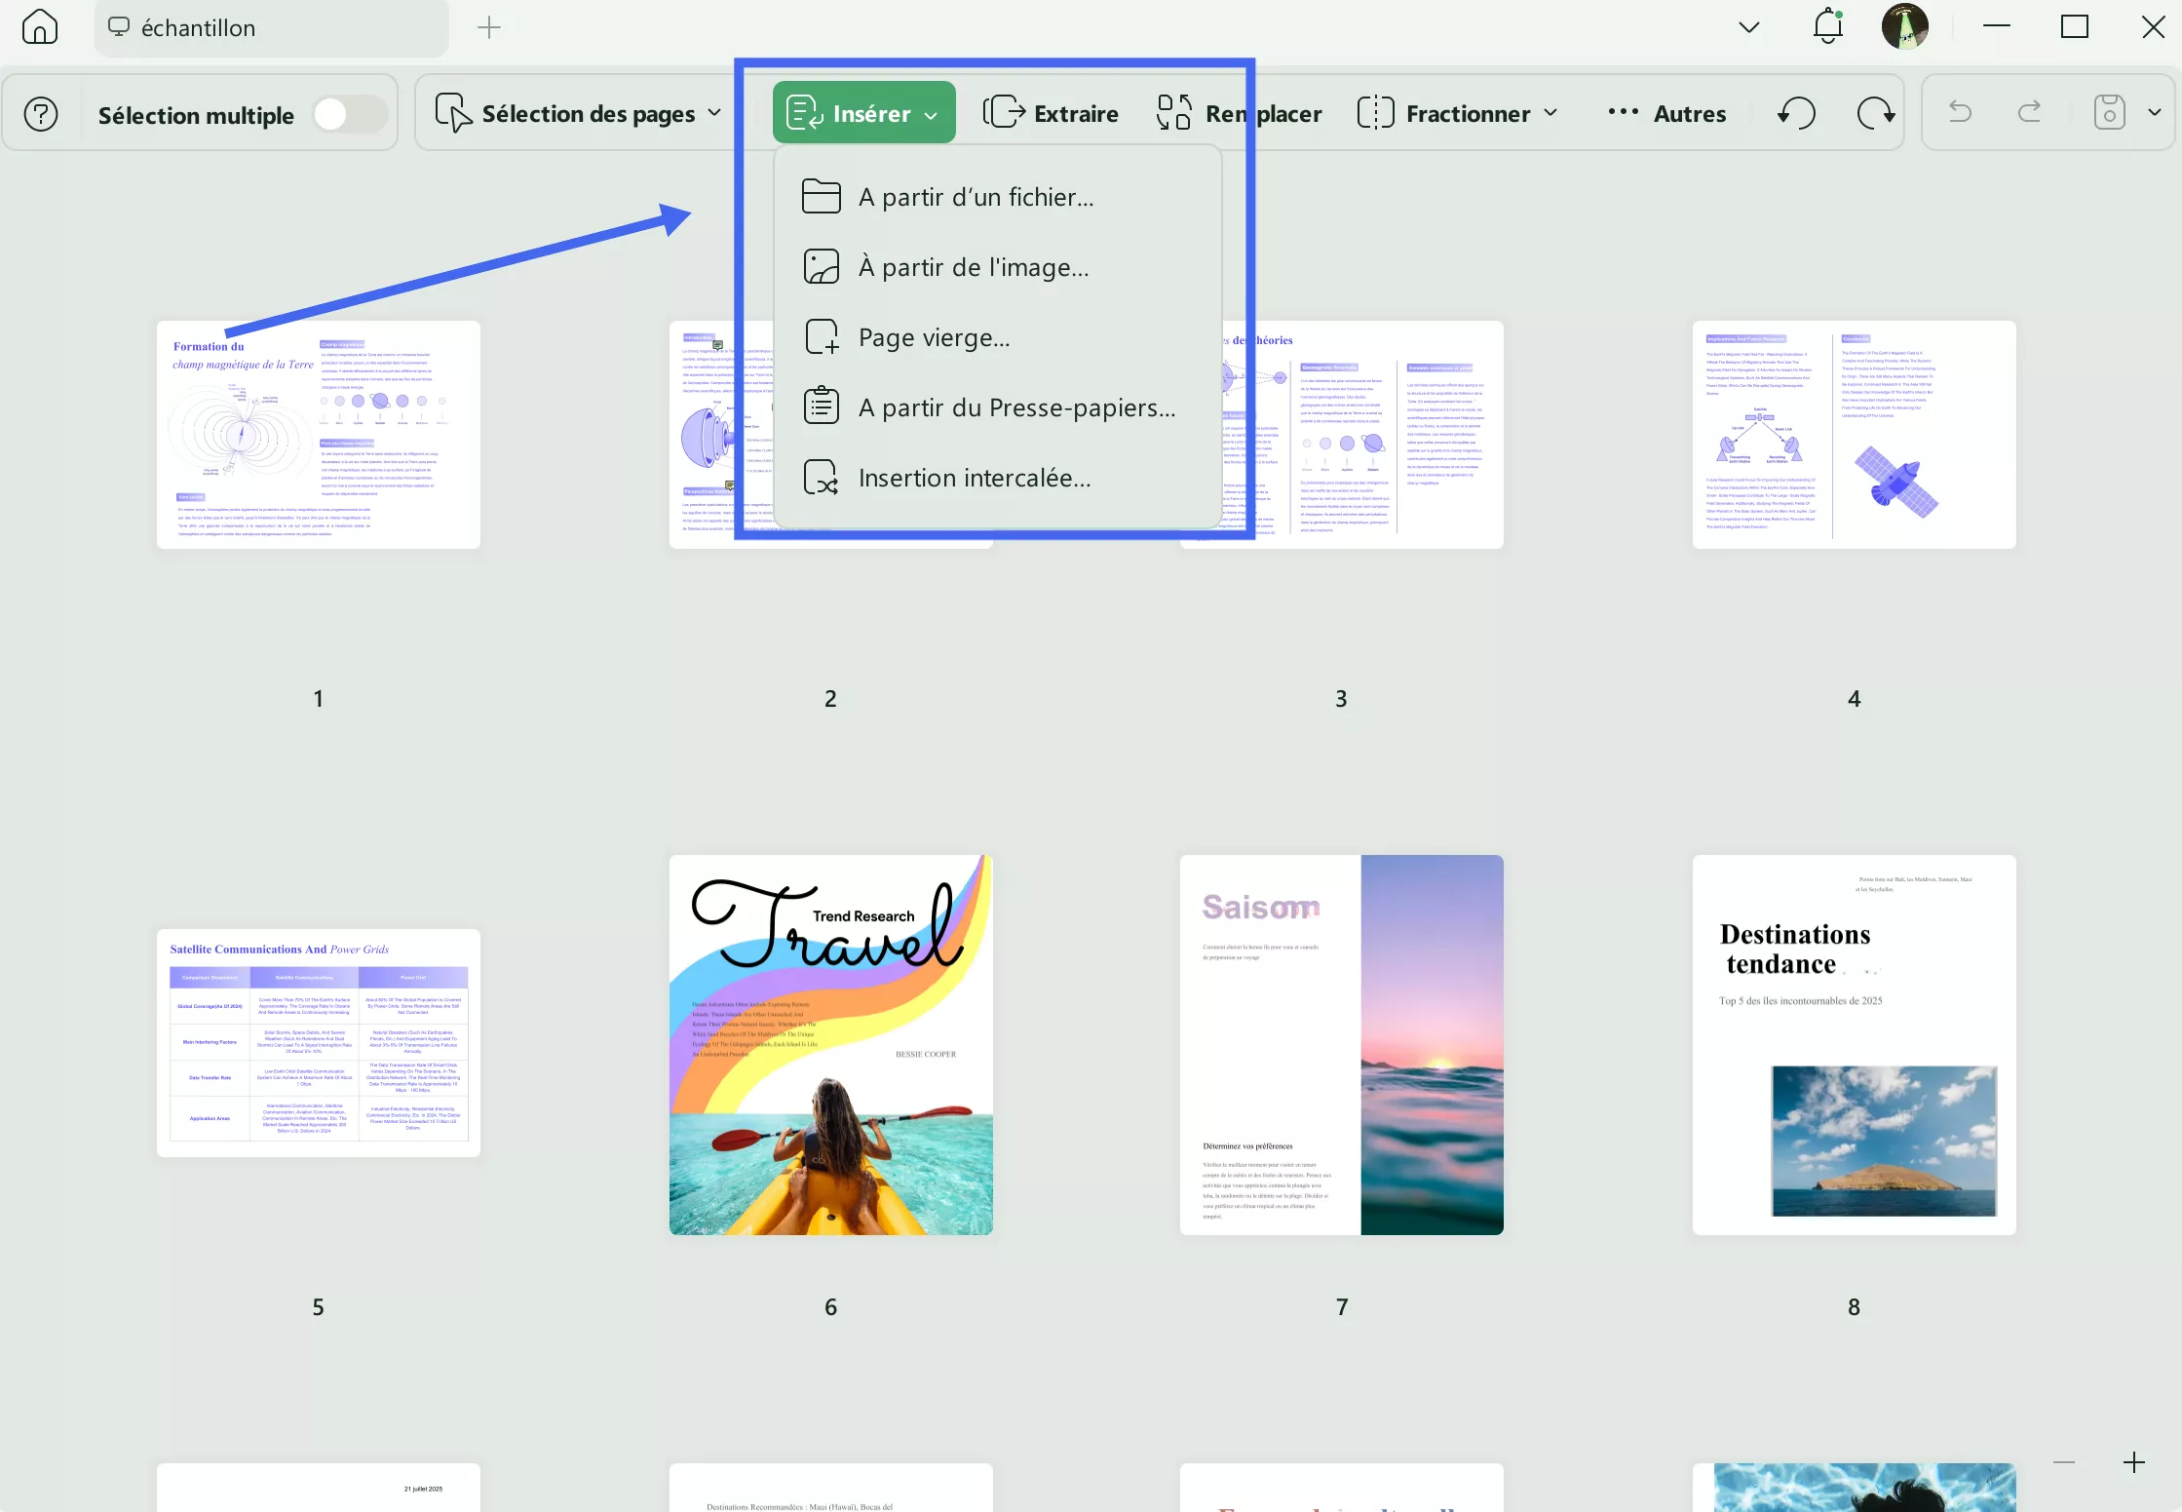Click the new tab plus icon
Screen dimensions: 2182x1512
coord(488,27)
